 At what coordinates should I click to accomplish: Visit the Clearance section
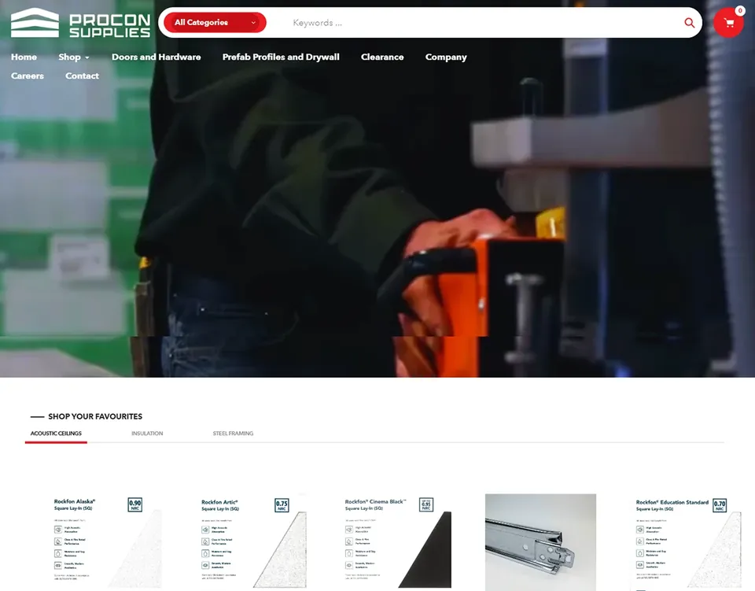tap(382, 57)
